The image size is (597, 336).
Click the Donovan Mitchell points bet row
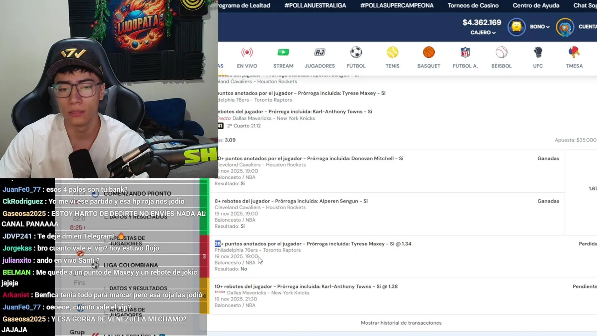point(387,171)
